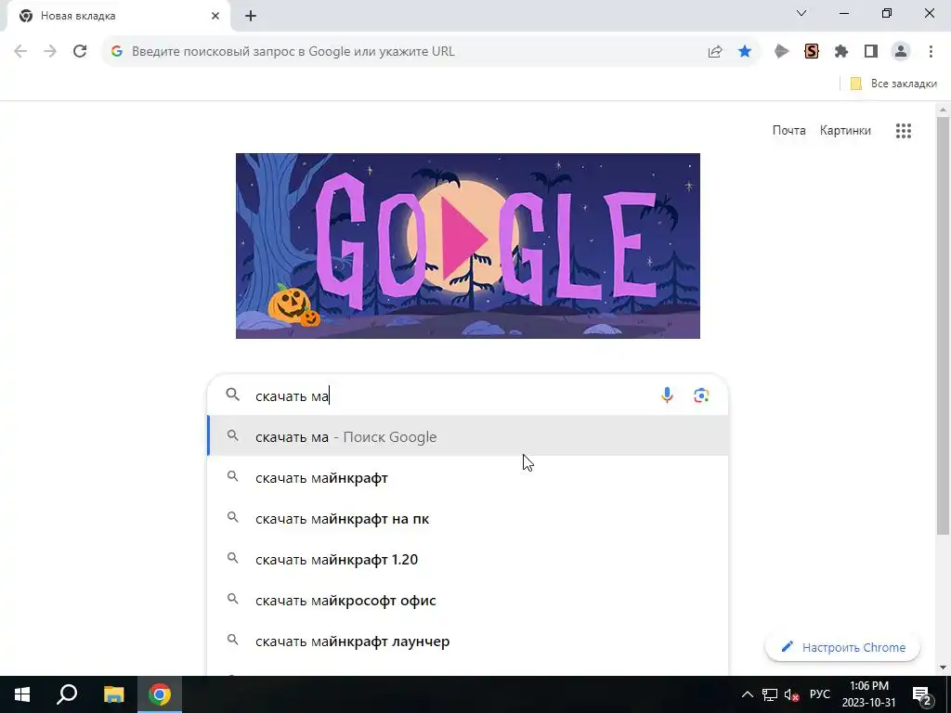This screenshot has height=713, width=951.
Task: Open the network status tray icon
Action: coord(770,694)
